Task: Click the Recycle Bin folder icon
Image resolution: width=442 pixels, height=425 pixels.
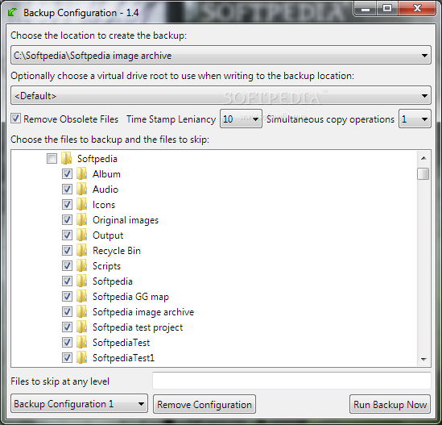Action: tap(82, 250)
